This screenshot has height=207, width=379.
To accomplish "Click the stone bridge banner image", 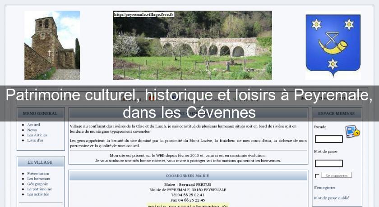I will click(192, 45).
